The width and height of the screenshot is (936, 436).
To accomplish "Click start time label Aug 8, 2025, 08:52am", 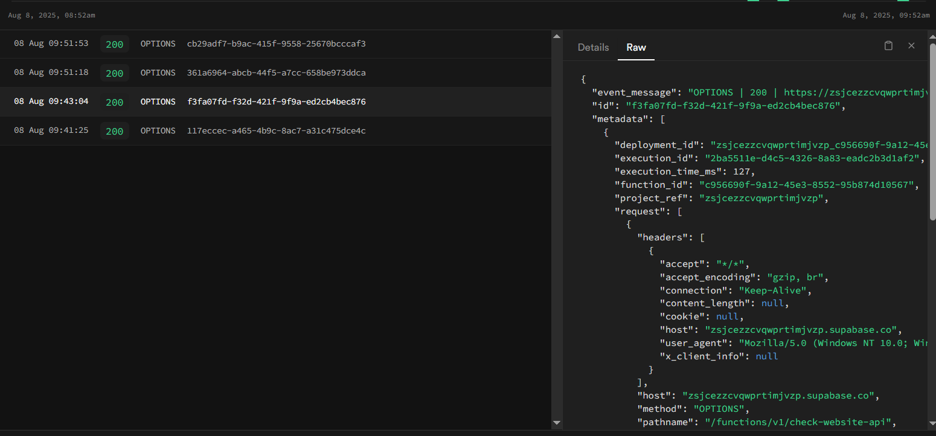I will (51, 15).
